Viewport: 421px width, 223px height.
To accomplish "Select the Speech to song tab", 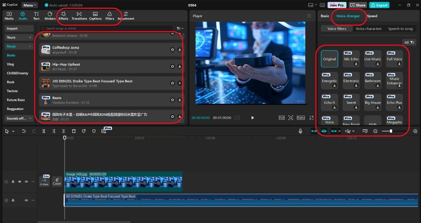I will click(400, 29).
